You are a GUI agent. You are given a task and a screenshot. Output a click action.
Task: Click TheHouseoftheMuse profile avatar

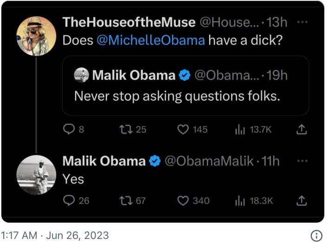[36, 36]
